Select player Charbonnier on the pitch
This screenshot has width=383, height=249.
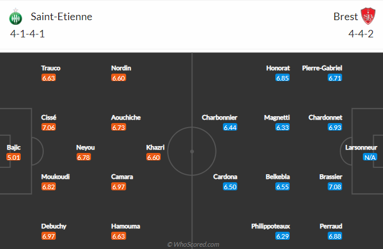coord(219,117)
